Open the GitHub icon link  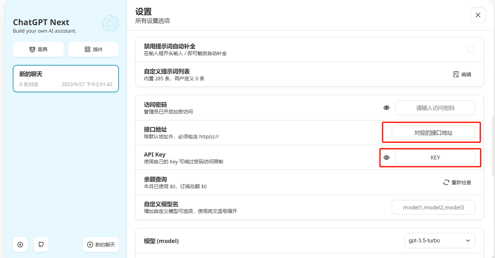pyautogui.click(x=41, y=244)
